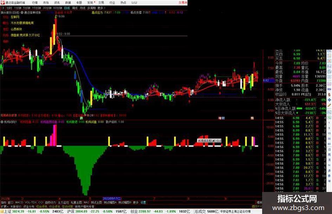Select the 主力监控 indicator tab
332x214 pixels.
pyautogui.click(x=63, y=202)
